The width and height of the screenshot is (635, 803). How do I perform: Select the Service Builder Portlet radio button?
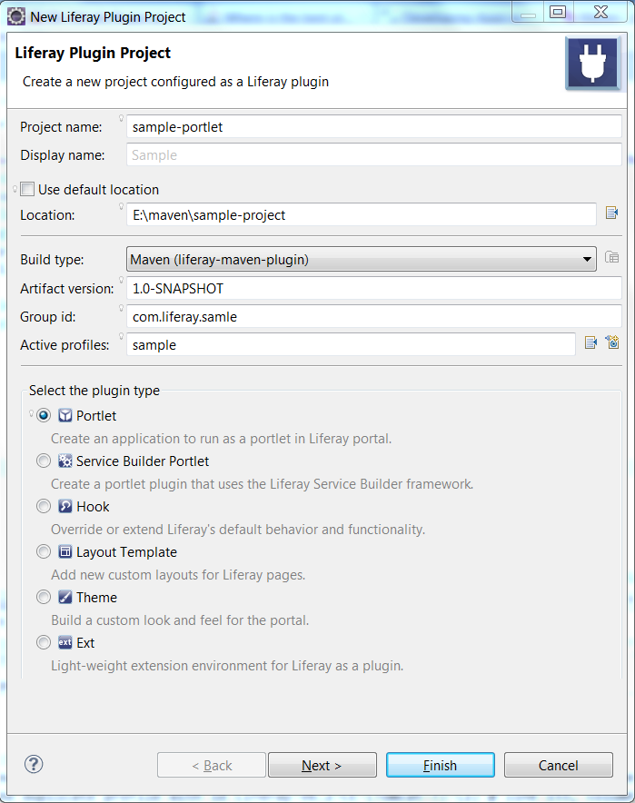click(x=44, y=461)
